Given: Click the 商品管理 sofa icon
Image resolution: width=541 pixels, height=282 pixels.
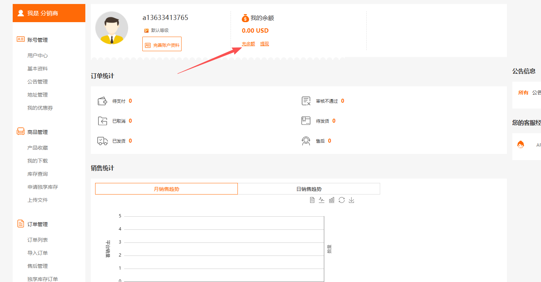Looking at the screenshot, I should point(21,131).
